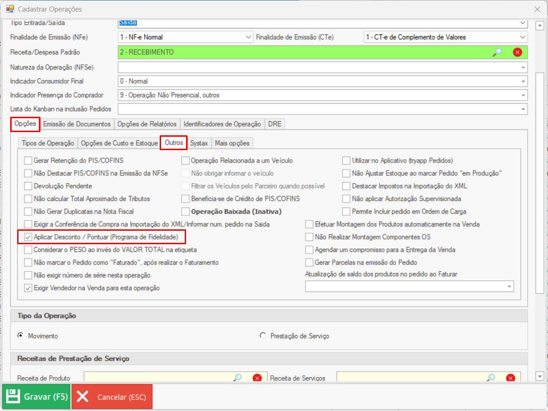This screenshot has height=411, width=548.
Task: Enable Não Realizar Montagem Componentes OS
Action: coord(309,237)
